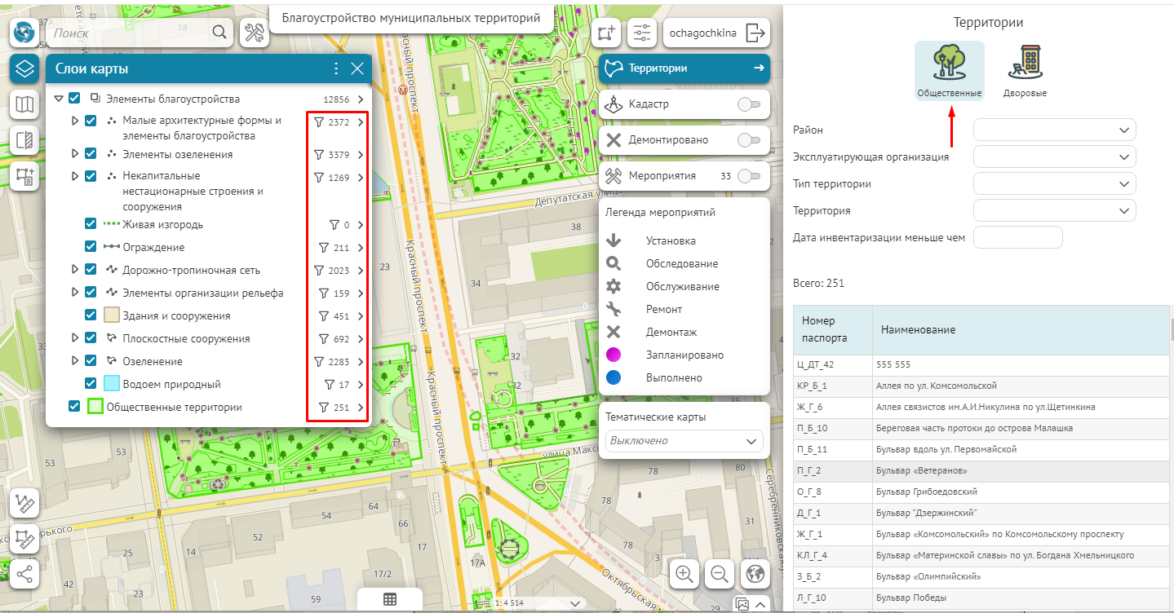The image size is (1174, 613).
Task: Uncheck the Ограждение layer checkbox
Action: coord(91,247)
